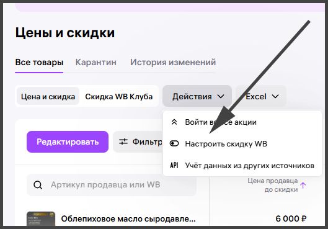Choose Войти во все акции
This screenshot has width=328, height=229.
click(242, 122)
